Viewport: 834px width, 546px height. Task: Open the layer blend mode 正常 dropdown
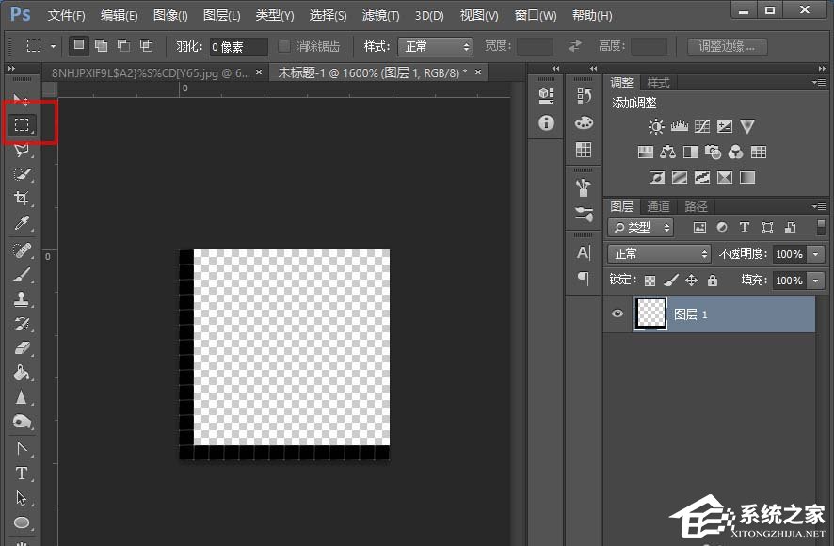point(659,254)
